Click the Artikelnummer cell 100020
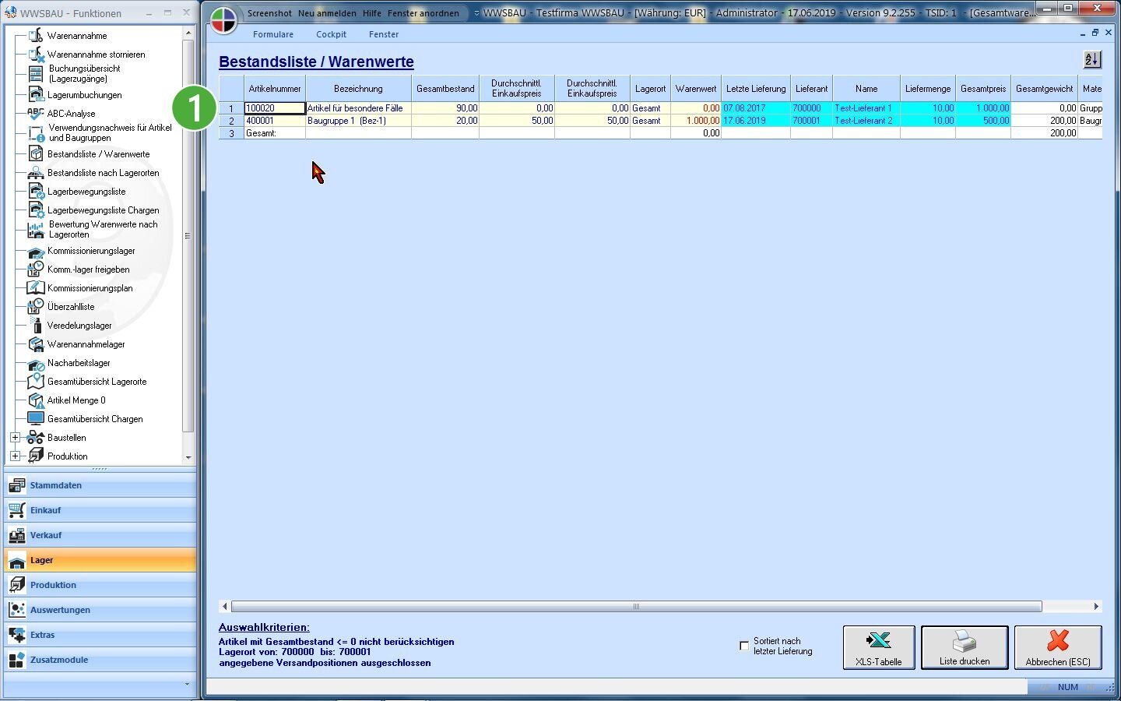 [x=275, y=108]
